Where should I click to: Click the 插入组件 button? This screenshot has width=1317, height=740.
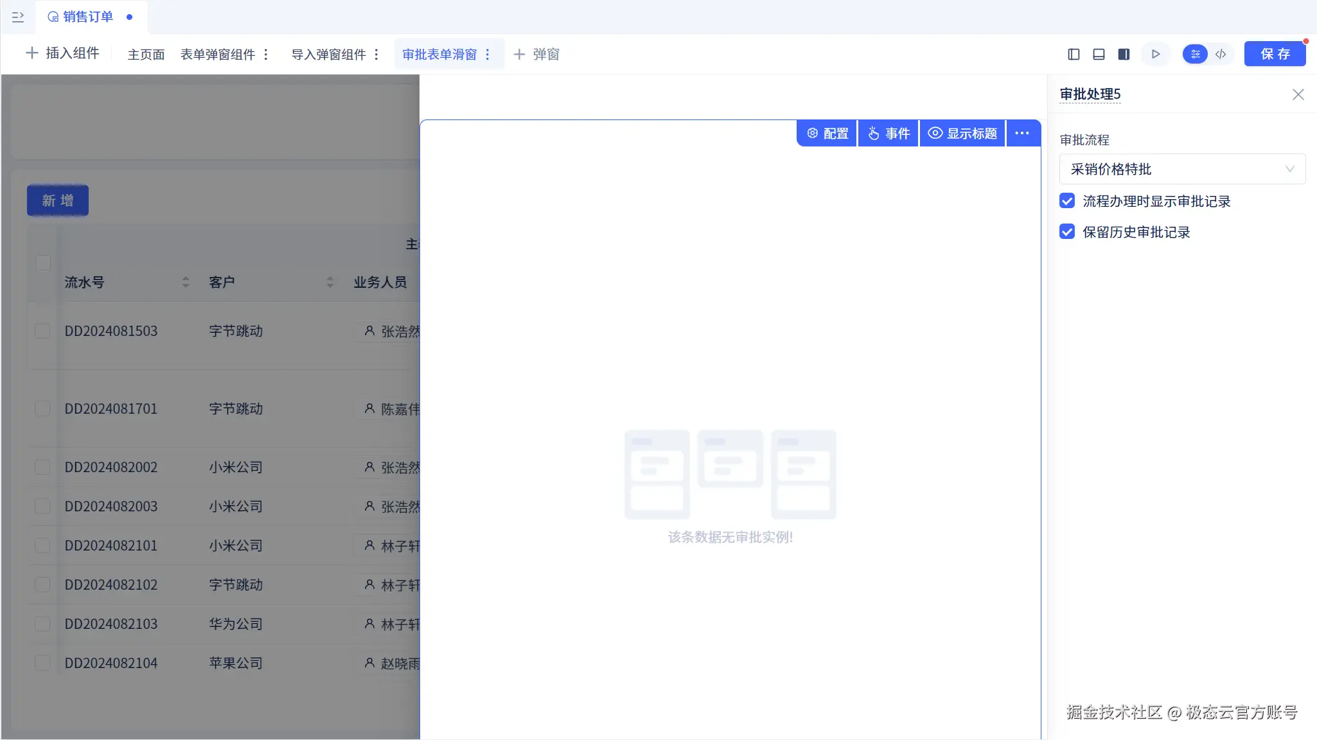(x=62, y=53)
